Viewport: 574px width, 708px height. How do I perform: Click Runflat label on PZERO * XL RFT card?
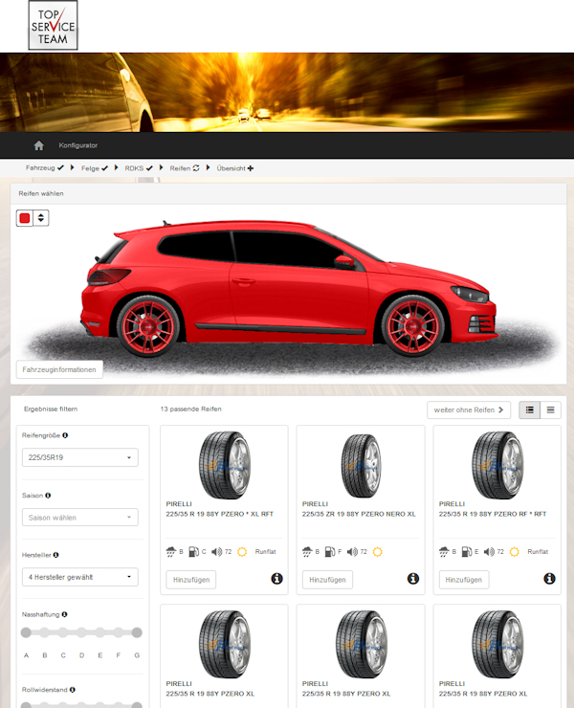point(266,552)
